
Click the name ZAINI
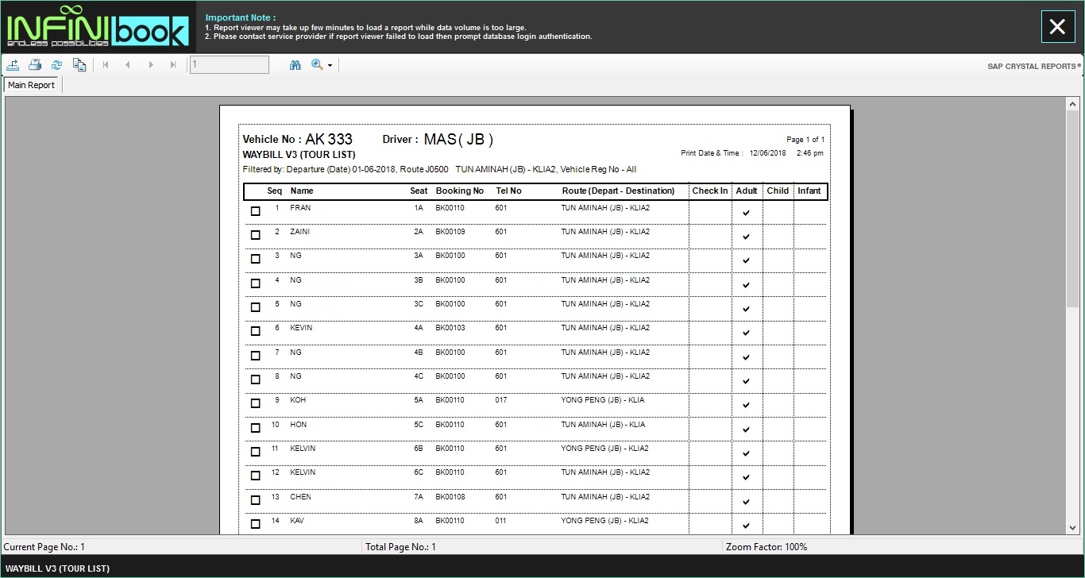tap(300, 232)
